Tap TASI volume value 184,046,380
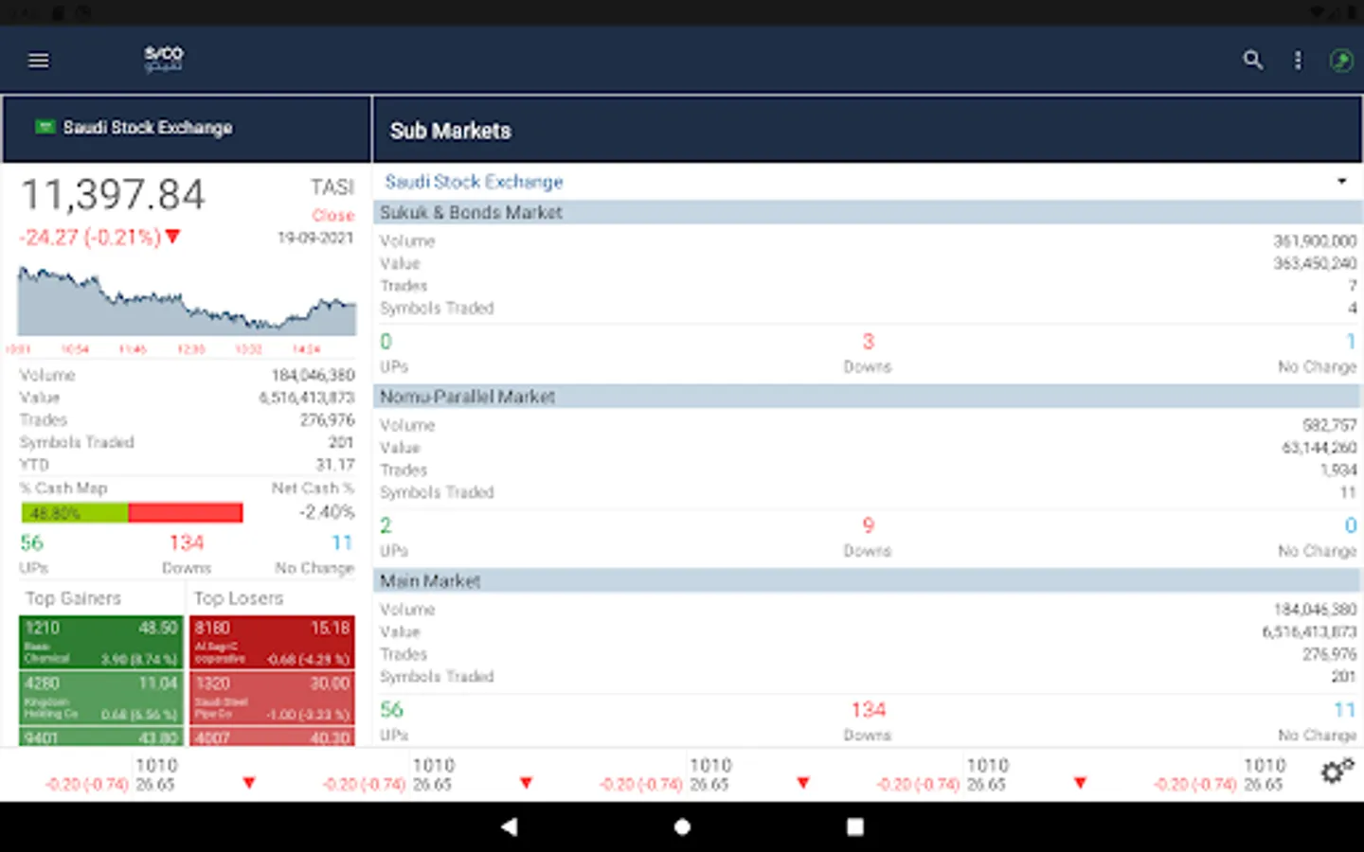Screen dimensions: 1364x852 [x=313, y=376]
